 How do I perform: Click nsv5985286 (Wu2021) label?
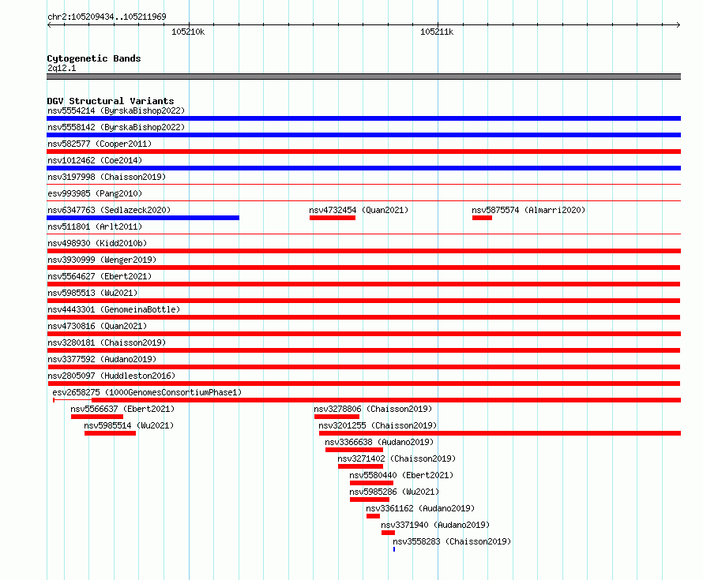(394, 492)
